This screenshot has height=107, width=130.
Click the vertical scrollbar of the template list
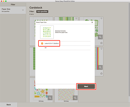click(x=129, y=49)
